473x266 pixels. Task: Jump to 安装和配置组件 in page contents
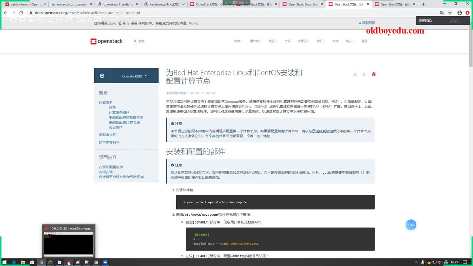[x=111, y=167]
